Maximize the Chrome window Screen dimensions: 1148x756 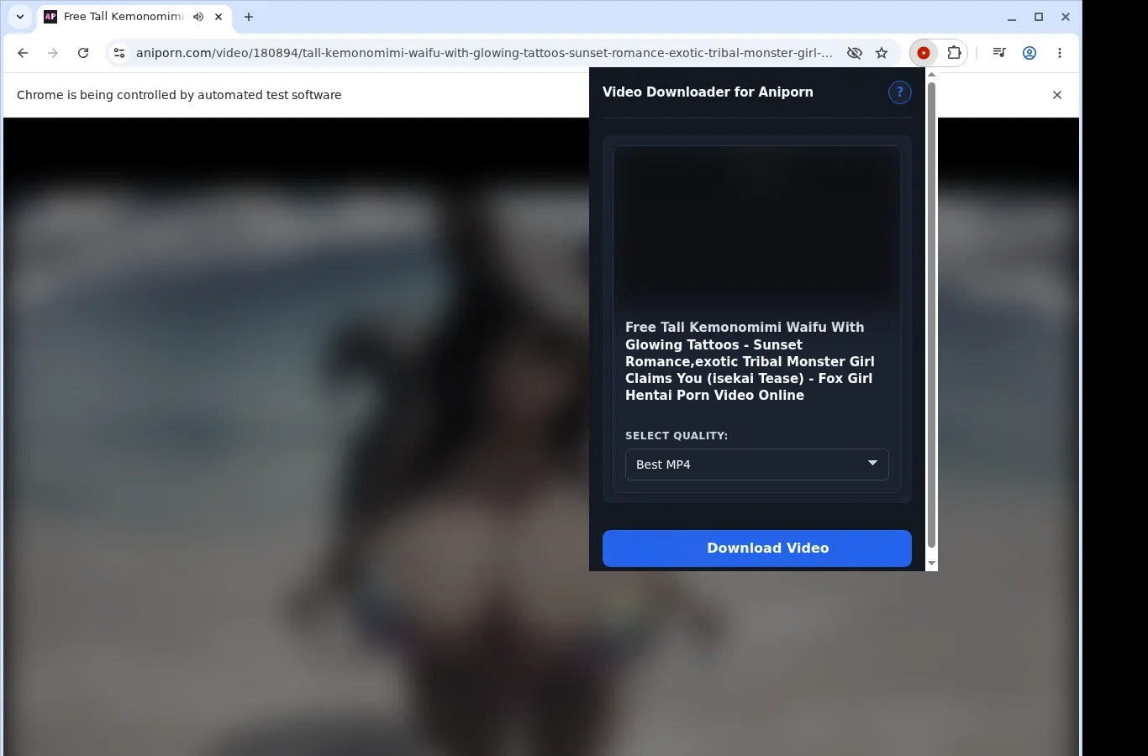[x=1039, y=17]
